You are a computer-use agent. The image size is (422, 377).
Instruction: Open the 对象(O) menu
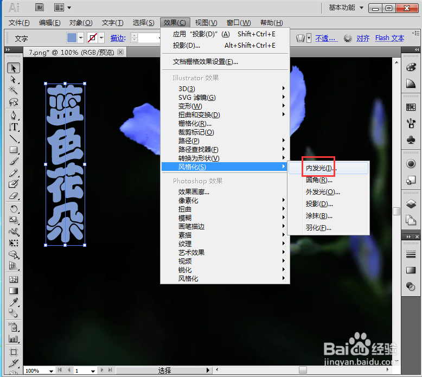81,23
